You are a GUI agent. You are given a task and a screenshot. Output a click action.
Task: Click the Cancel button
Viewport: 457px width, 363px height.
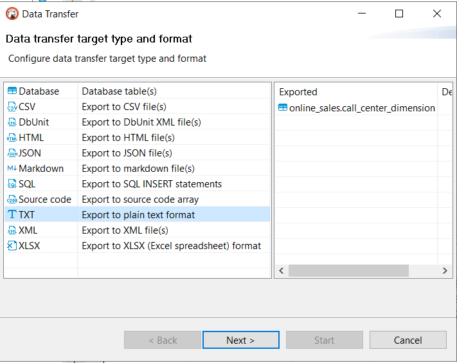coord(408,340)
